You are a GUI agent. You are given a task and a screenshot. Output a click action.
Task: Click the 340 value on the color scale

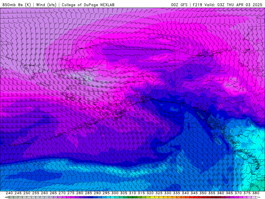[x=185, y=193]
